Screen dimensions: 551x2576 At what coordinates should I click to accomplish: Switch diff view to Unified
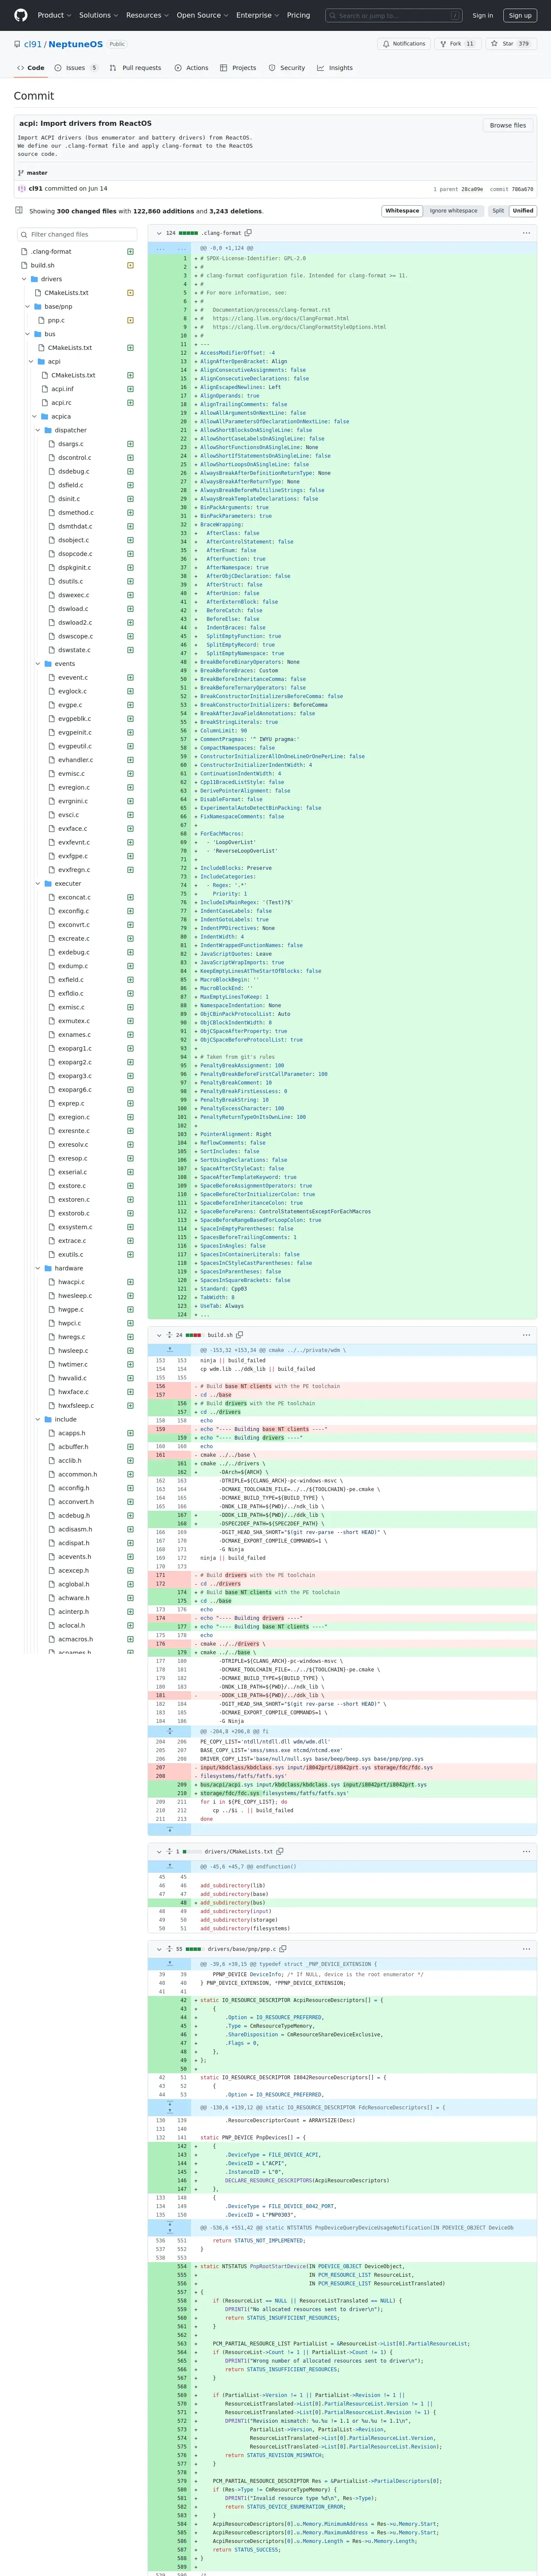[523, 211]
